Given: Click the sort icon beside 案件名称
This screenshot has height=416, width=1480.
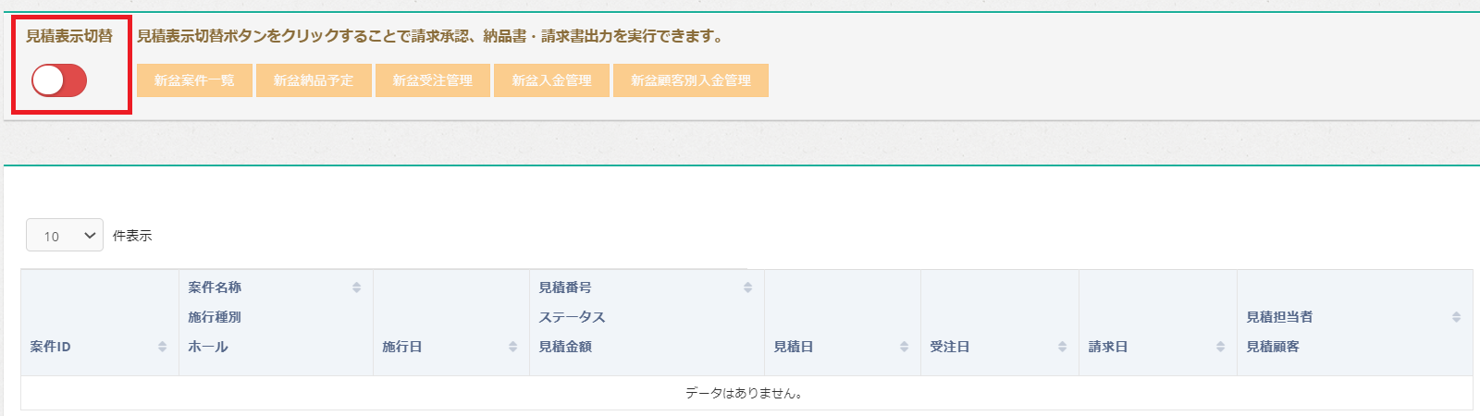Looking at the screenshot, I should 356,288.
